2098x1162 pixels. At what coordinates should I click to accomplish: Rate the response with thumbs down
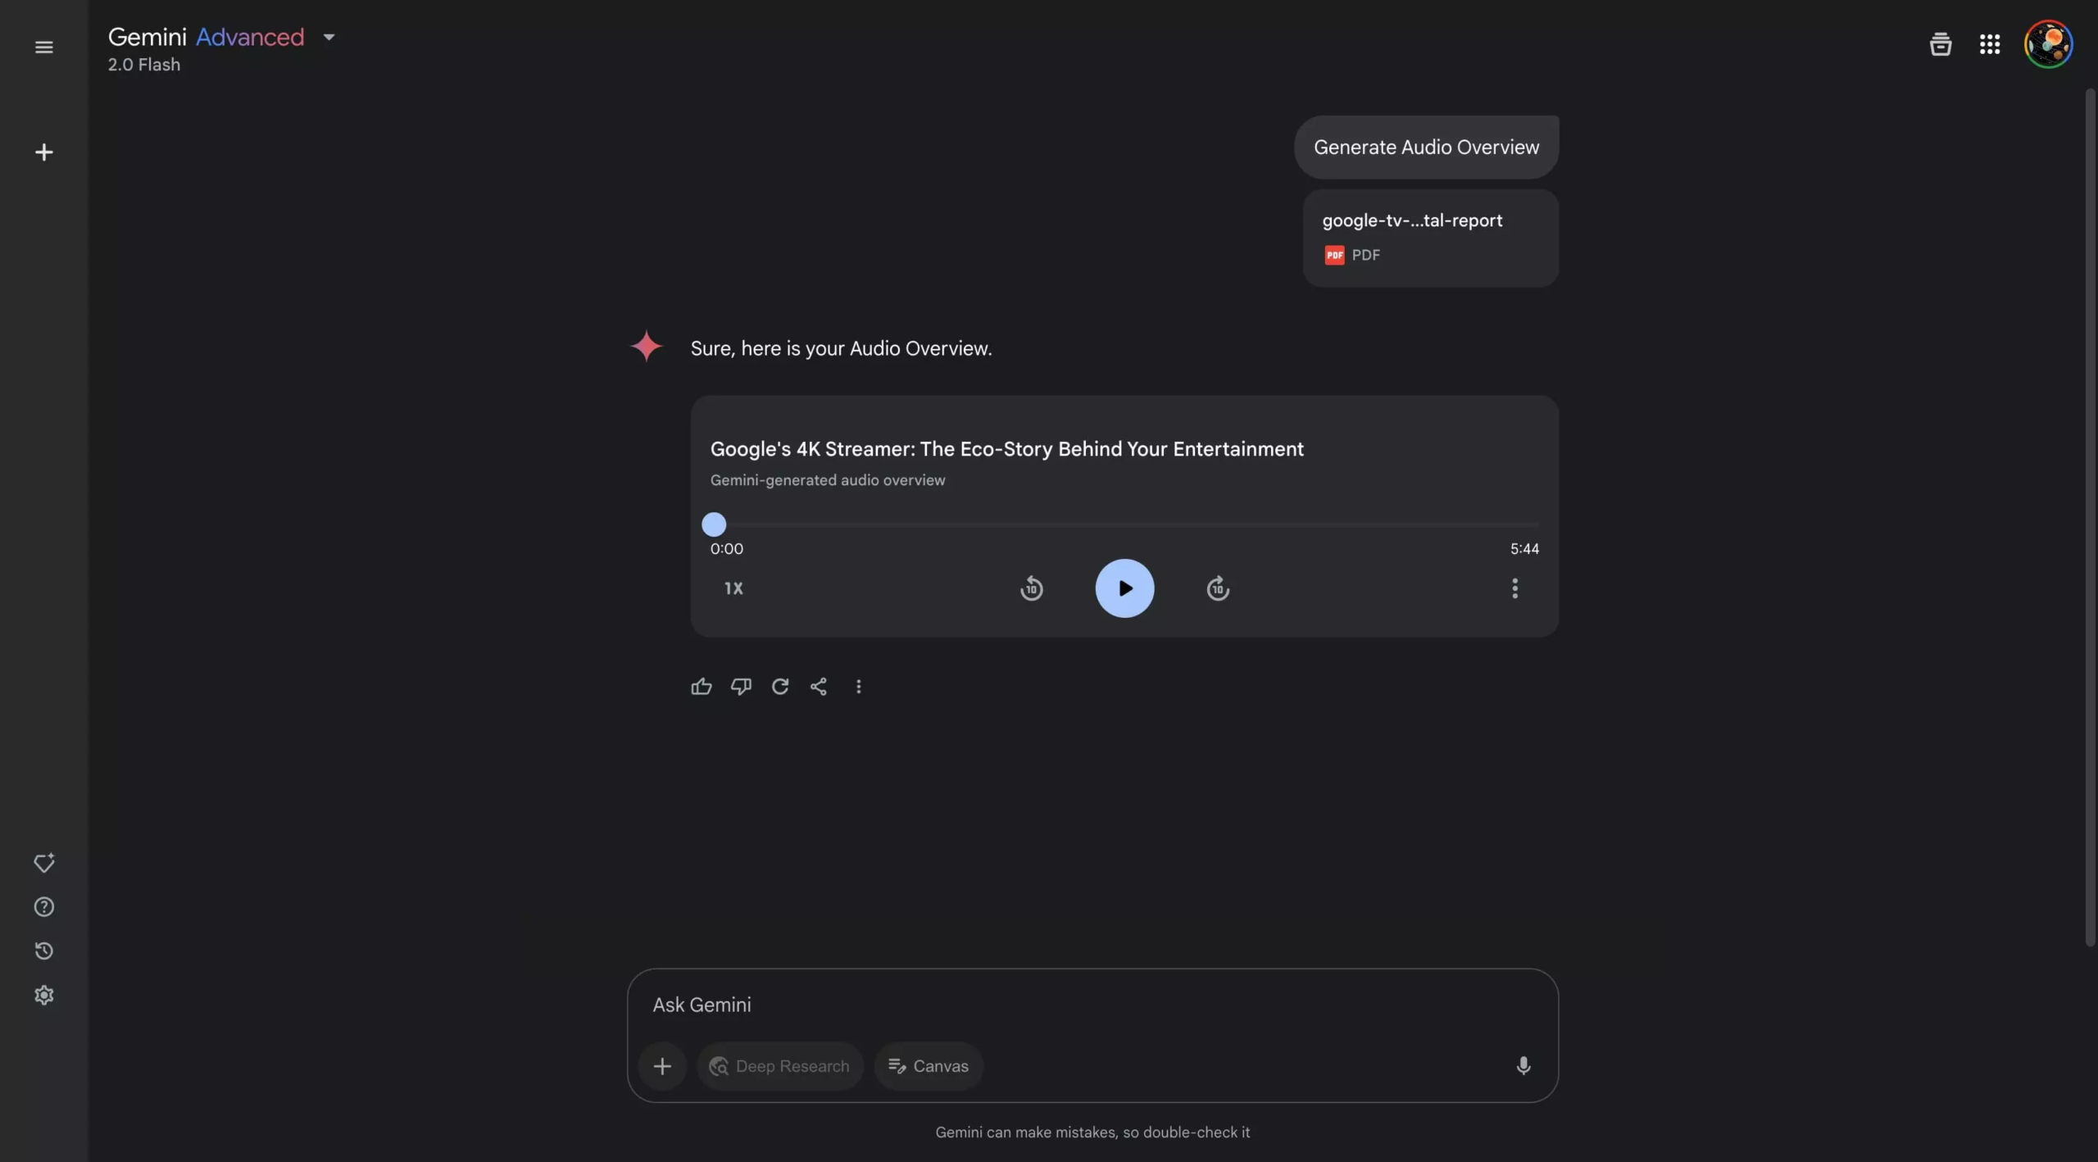click(740, 686)
